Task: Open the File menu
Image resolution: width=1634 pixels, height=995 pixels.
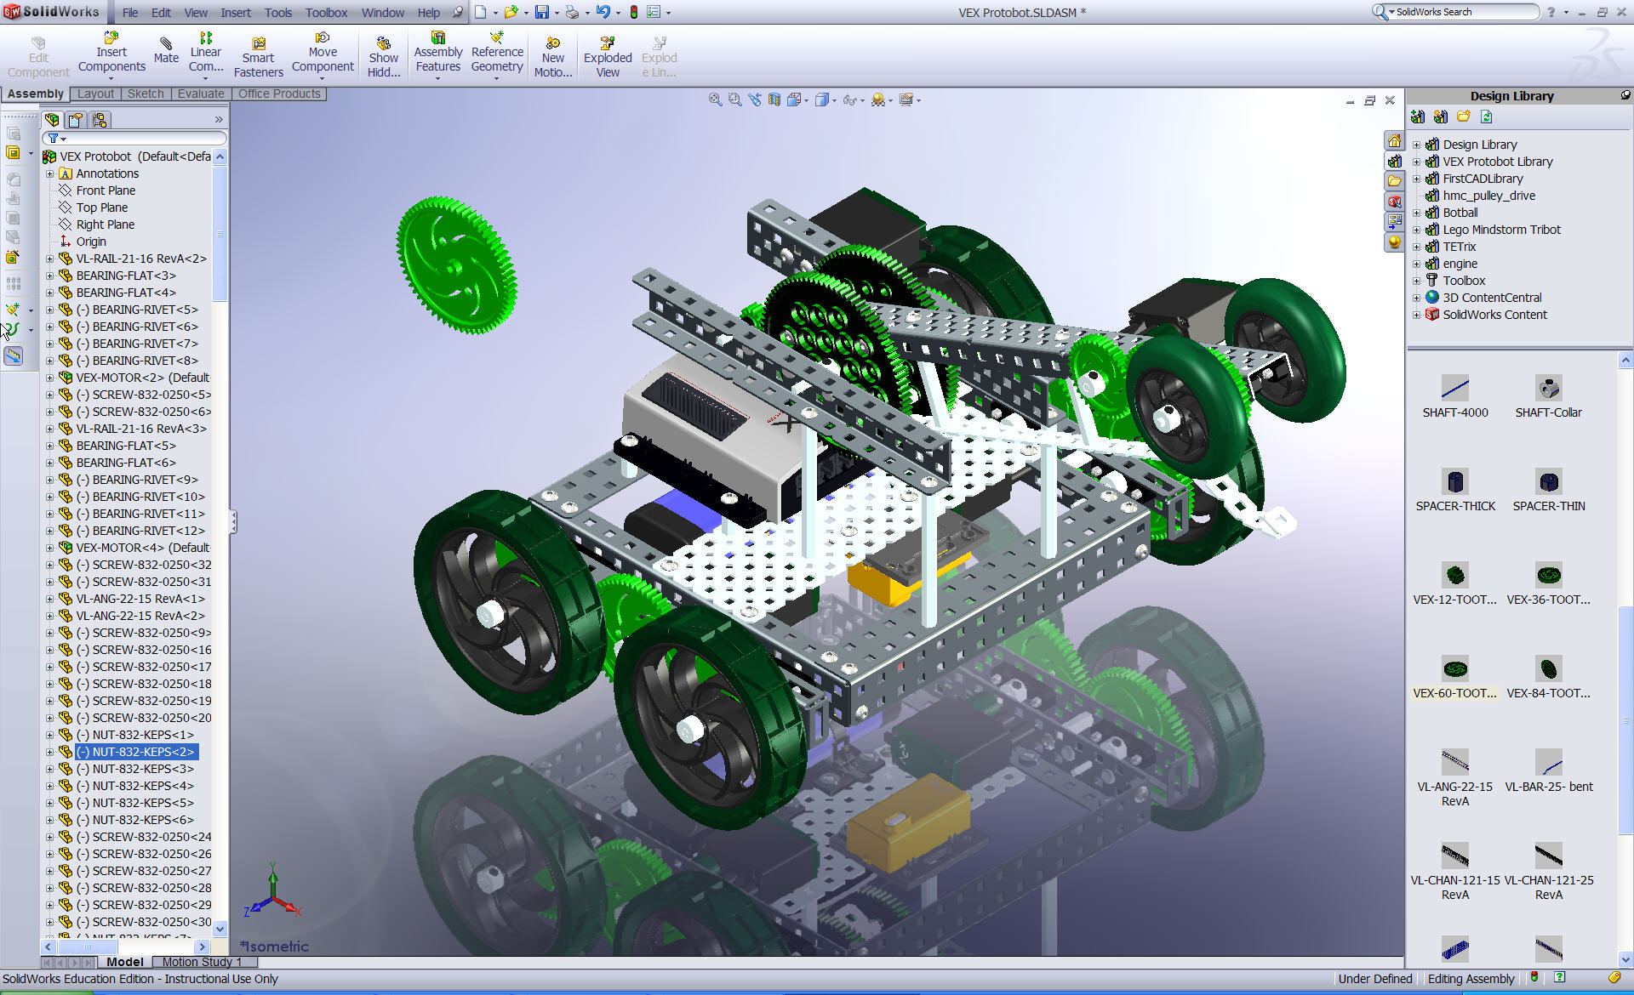Action: coord(130,12)
